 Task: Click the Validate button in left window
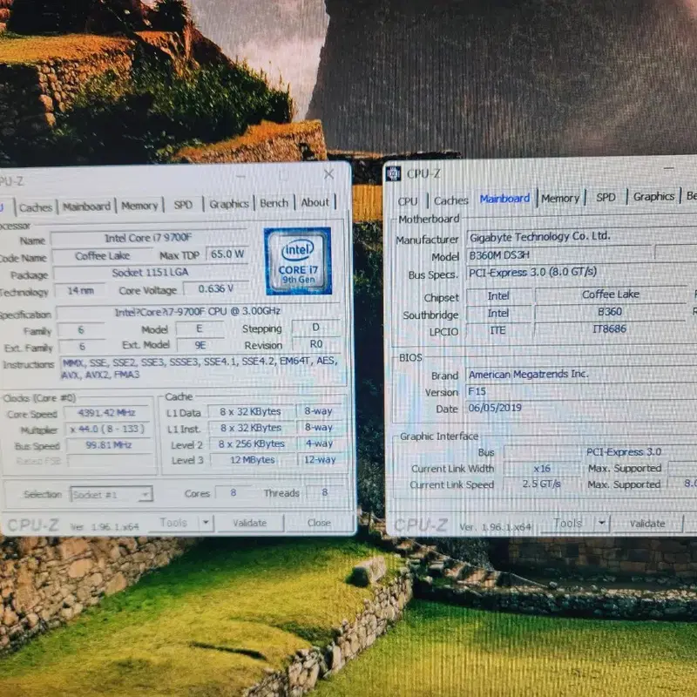[x=250, y=523]
